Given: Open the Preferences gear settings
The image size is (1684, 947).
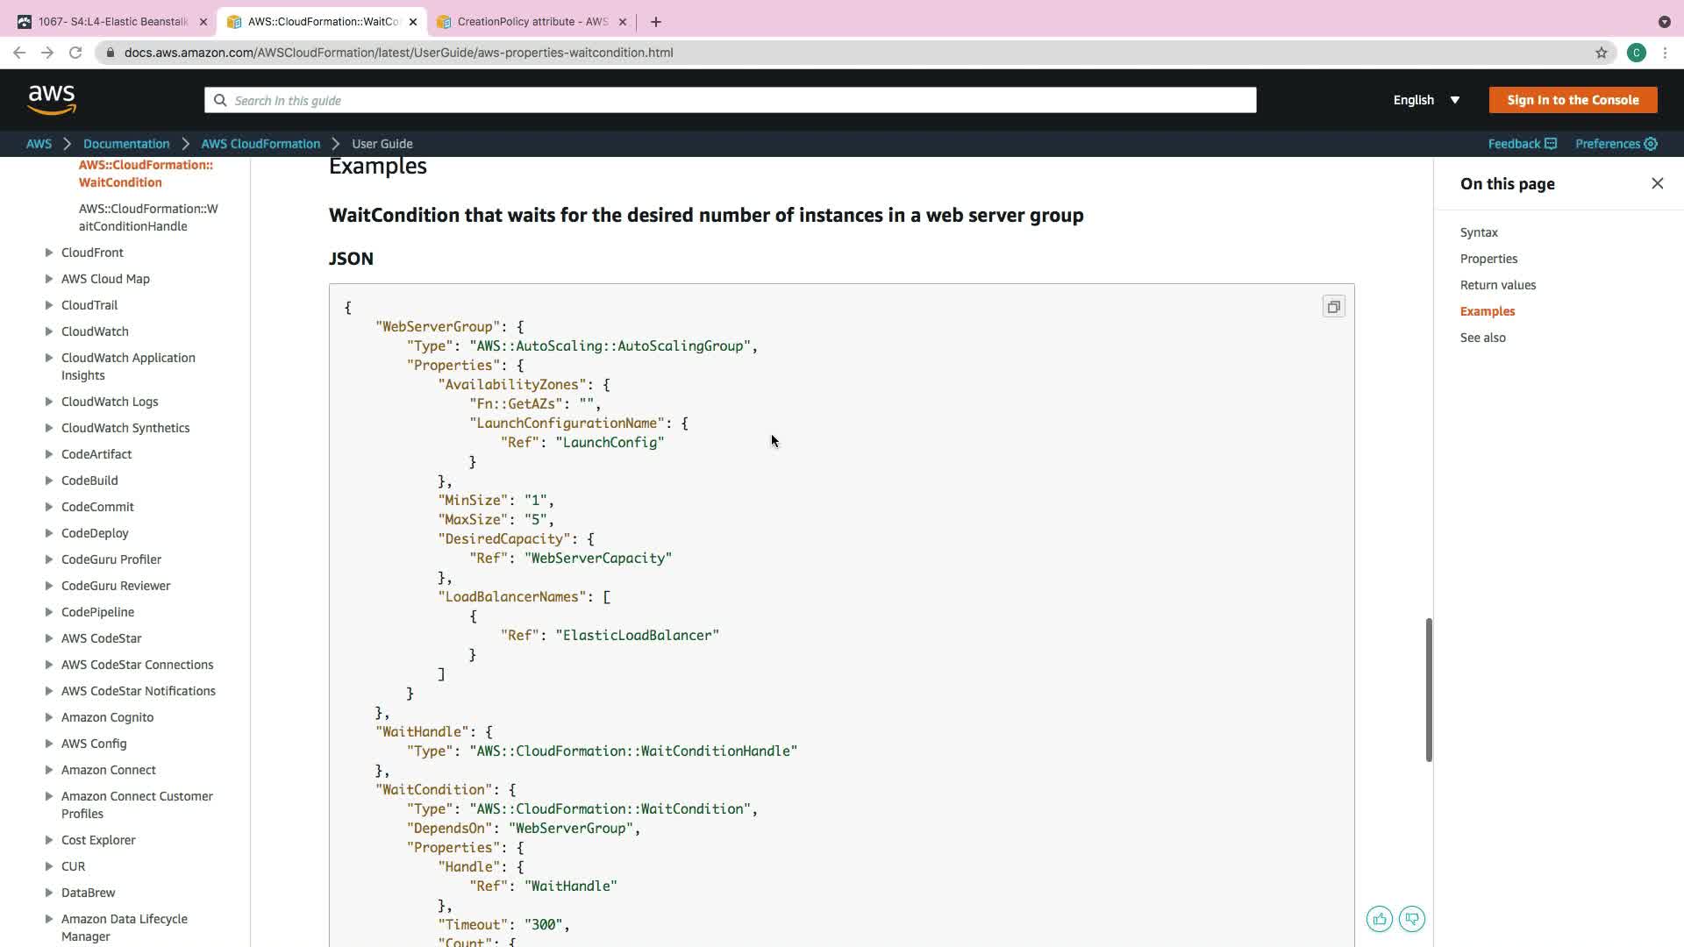Looking at the screenshot, I should (1616, 144).
